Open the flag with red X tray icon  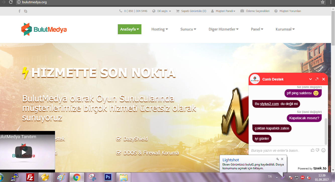(x=290, y=177)
